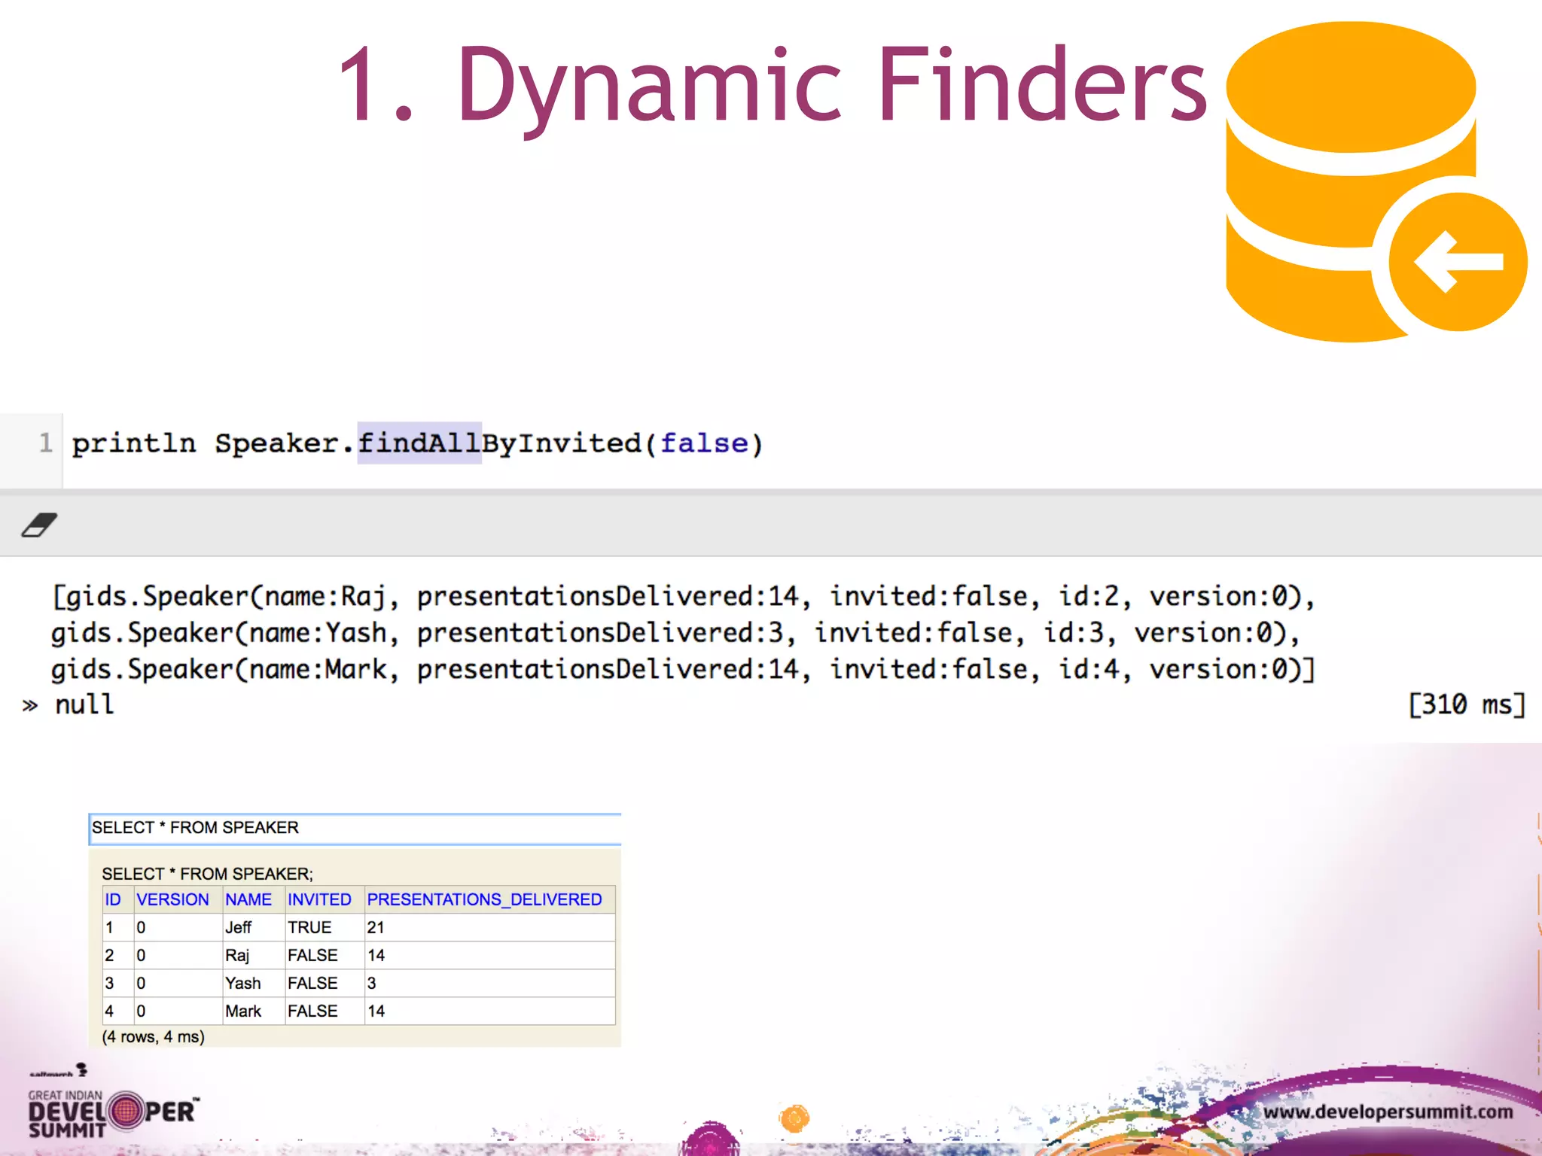Click line number 1 in editor gutter
Screen dimensions: 1542x1156
(x=45, y=443)
